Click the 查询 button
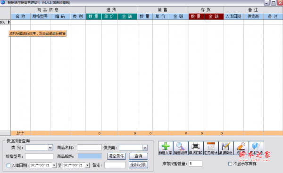Screen dimensions: 283x173 (138, 156)
